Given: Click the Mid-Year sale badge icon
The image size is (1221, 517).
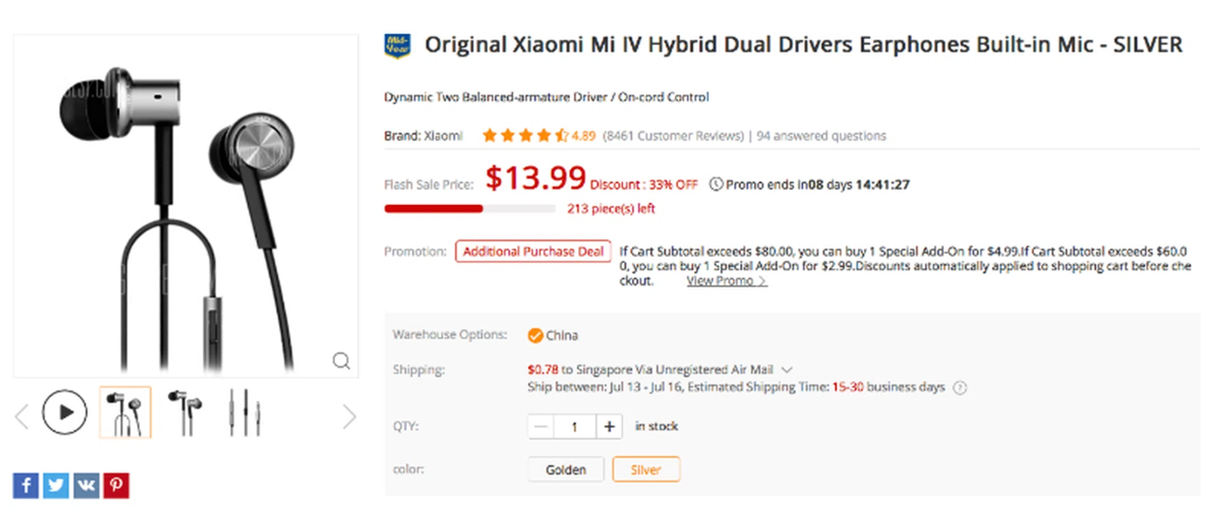Looking at the screenshot, I should 397,46.
